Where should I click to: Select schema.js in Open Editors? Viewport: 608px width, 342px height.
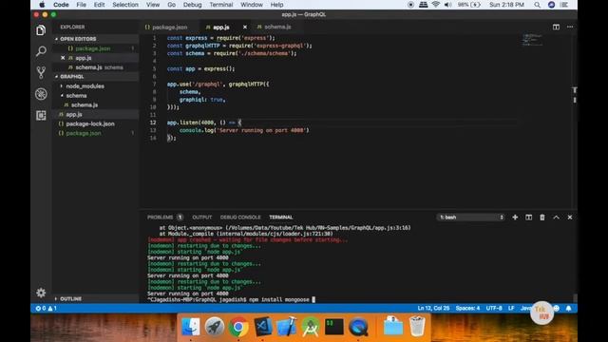(88, 67)
